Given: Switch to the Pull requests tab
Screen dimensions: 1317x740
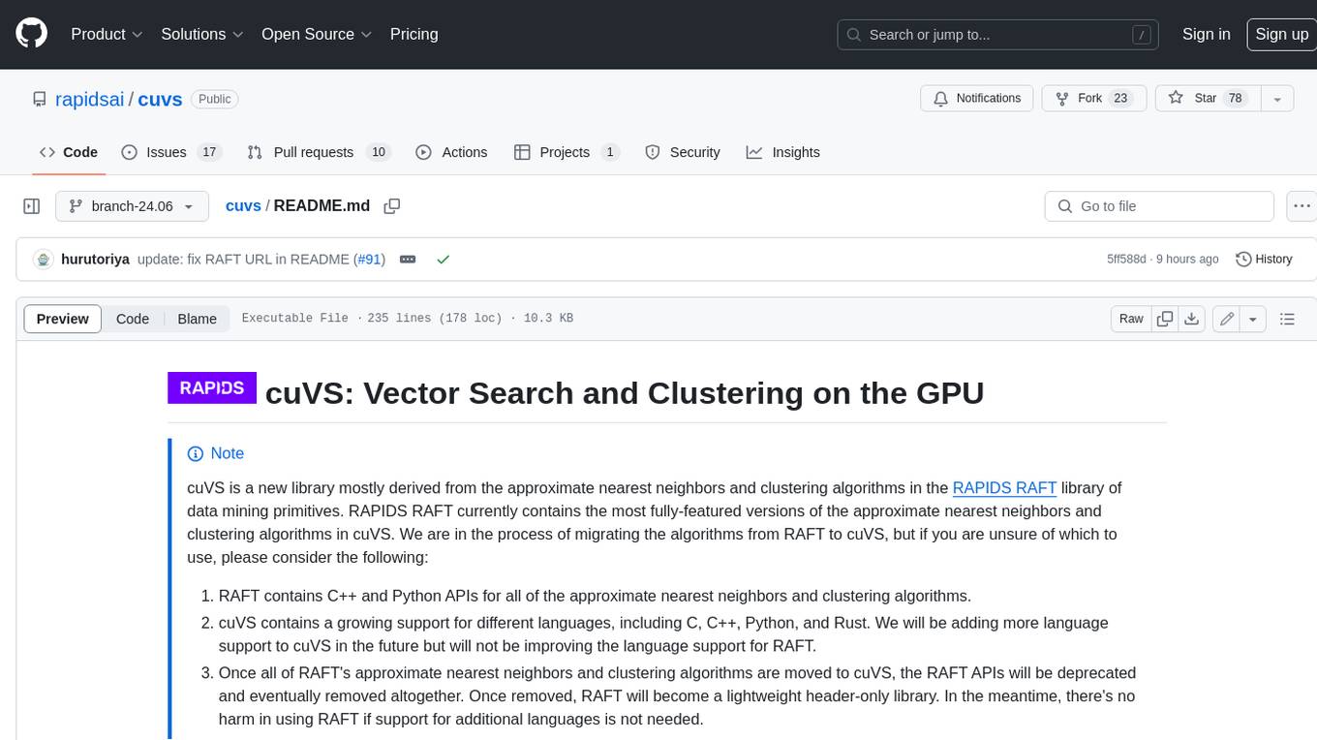Looking at the screenshot, I should [318, 152].
